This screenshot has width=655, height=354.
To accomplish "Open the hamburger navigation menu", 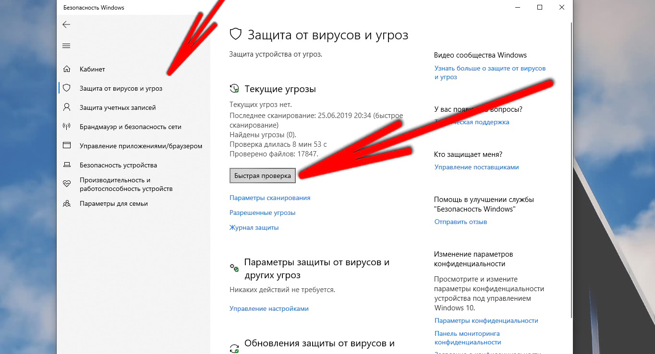I will 67,46.
